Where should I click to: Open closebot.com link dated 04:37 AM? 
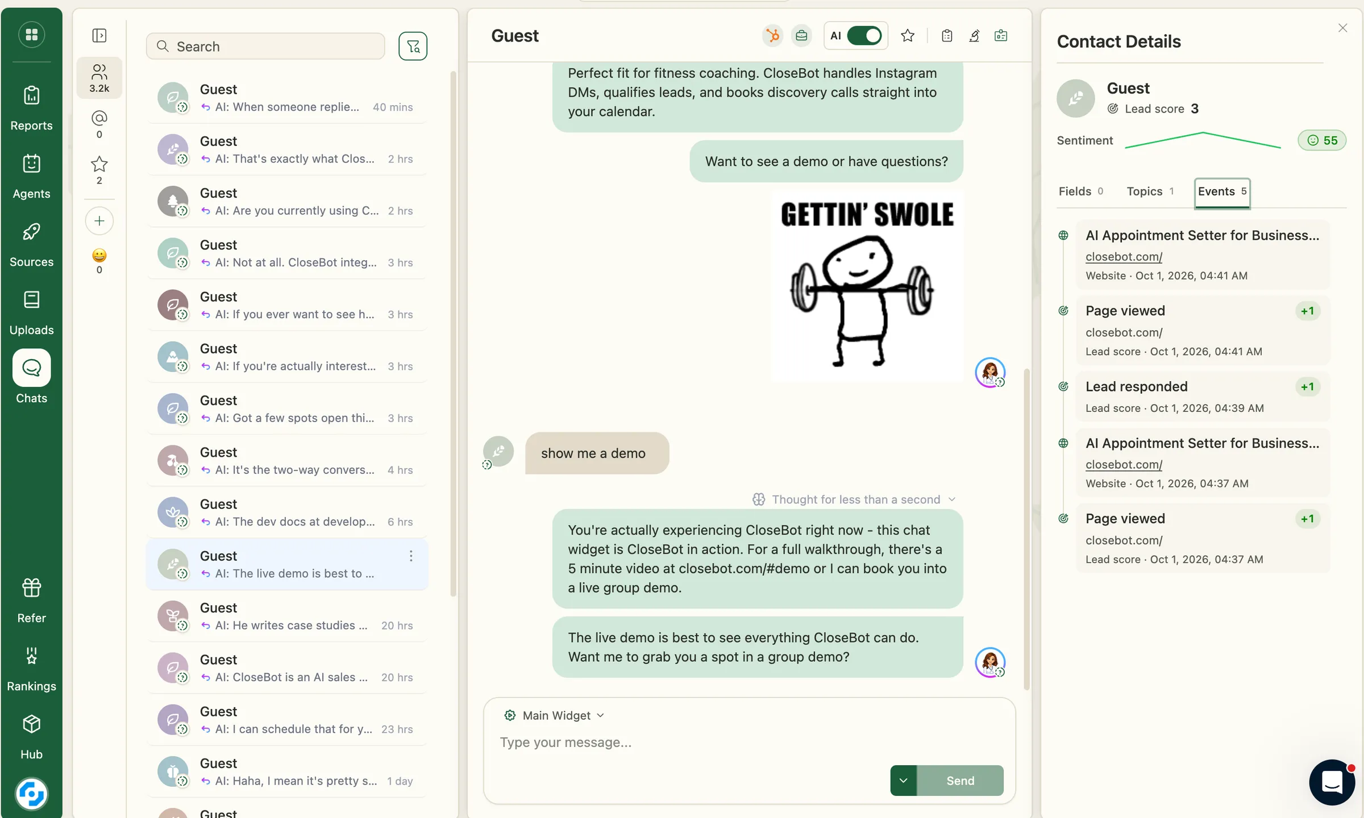coord(1124,465)
